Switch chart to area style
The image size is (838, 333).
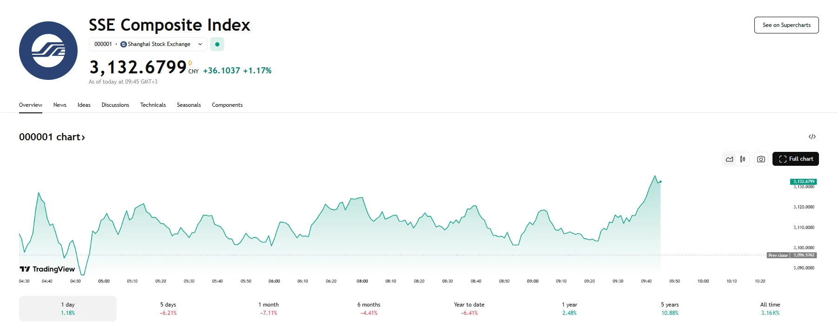coord(730,159)
